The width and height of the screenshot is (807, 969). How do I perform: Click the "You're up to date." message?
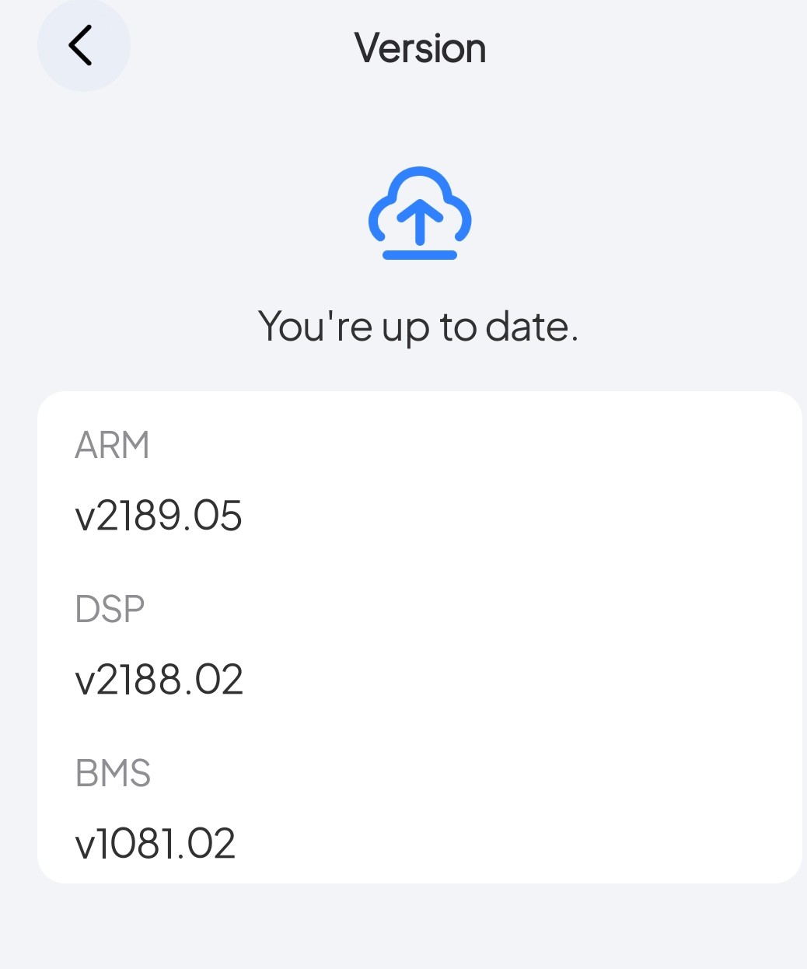click(418, 327)
